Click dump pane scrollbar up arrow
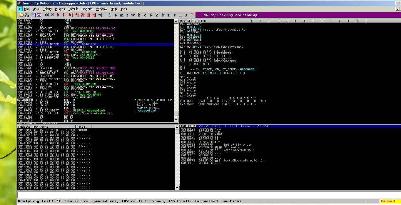Image resolution: width=401 pixels, height=205 pixels. pyautogui.click(x=177, y=127)
